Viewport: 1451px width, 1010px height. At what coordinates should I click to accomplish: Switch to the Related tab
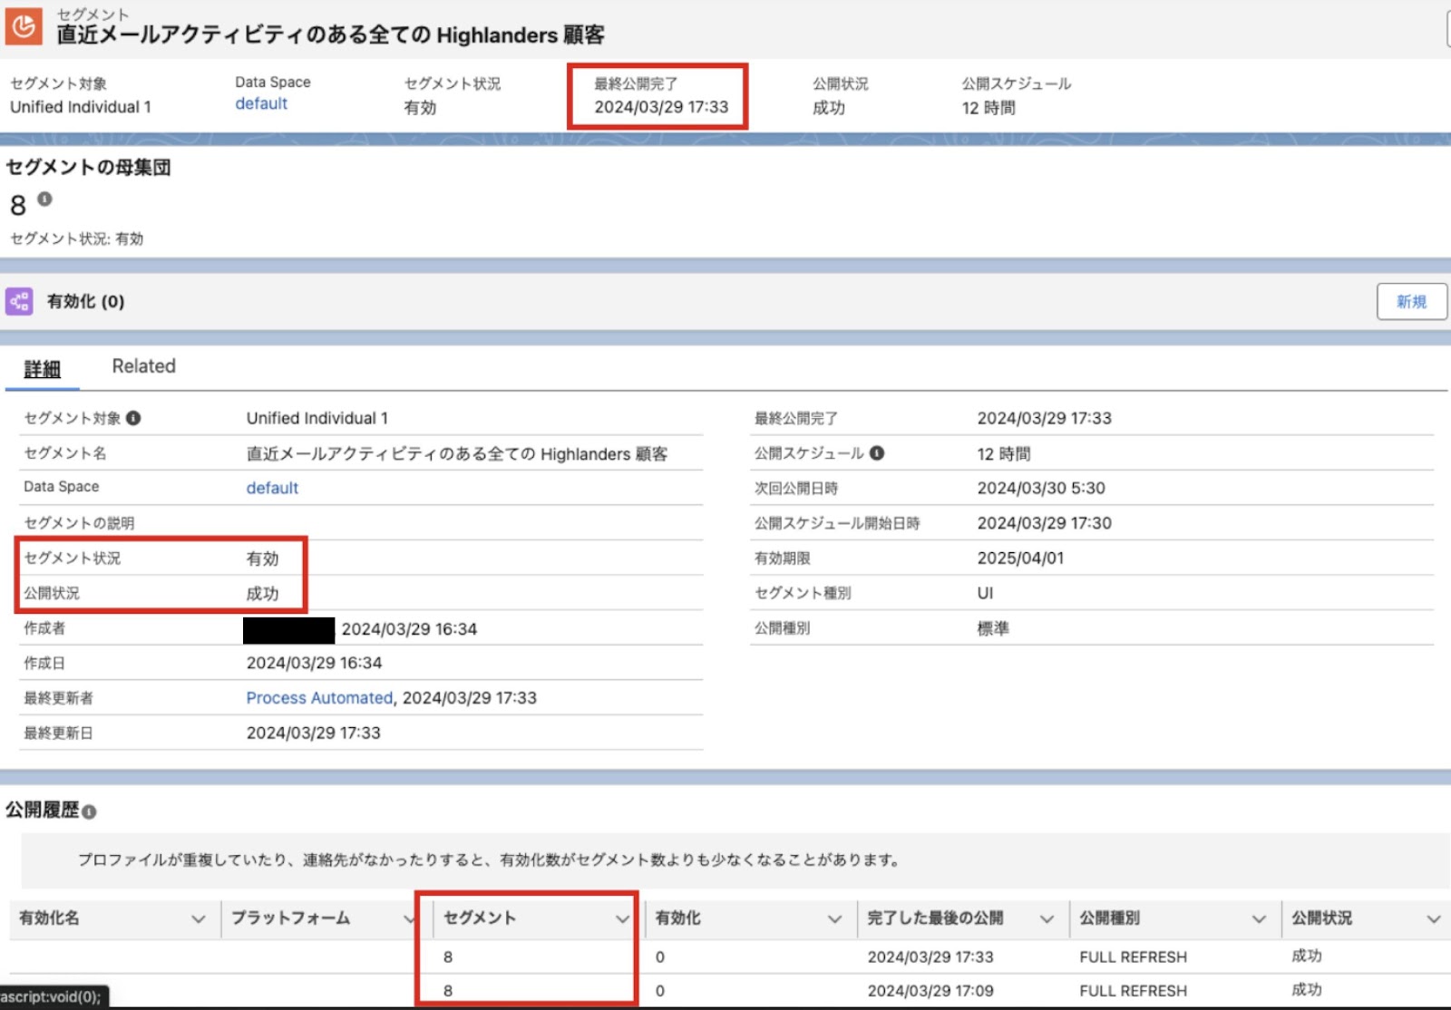point(143,366)
